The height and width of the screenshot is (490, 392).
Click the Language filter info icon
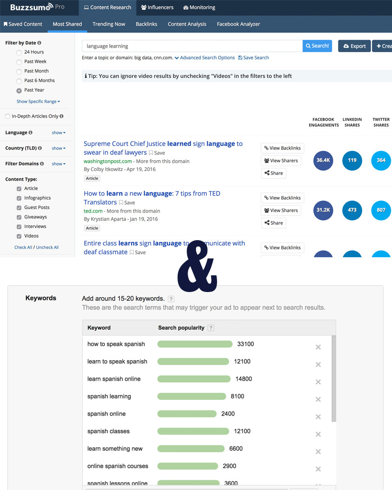point(30,132)
